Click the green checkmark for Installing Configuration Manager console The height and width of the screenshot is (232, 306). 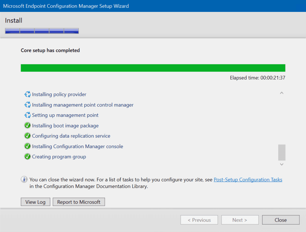click(x=27, y=146)
